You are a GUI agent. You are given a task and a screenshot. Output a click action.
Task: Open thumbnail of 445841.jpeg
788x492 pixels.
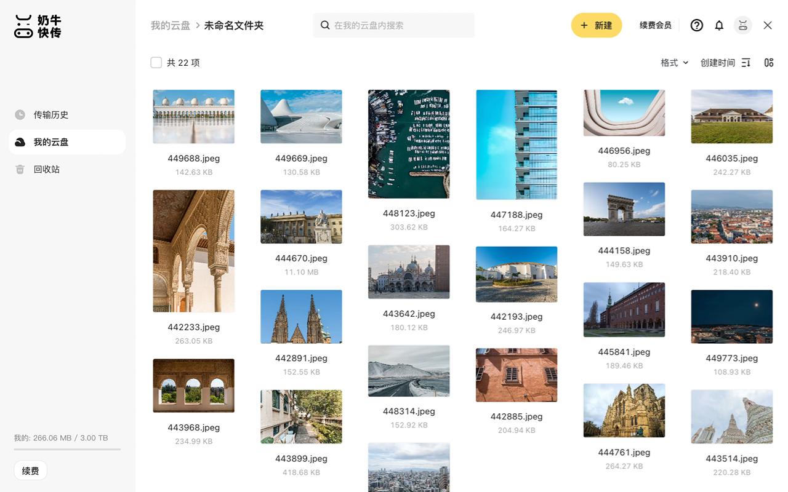point(624,310)
